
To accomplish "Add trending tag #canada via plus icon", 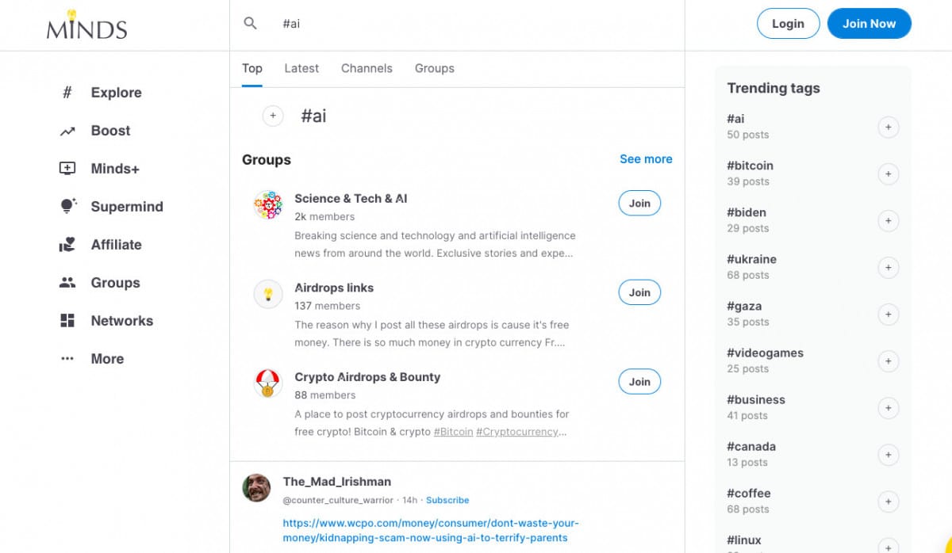I will [x=889, y=455].
